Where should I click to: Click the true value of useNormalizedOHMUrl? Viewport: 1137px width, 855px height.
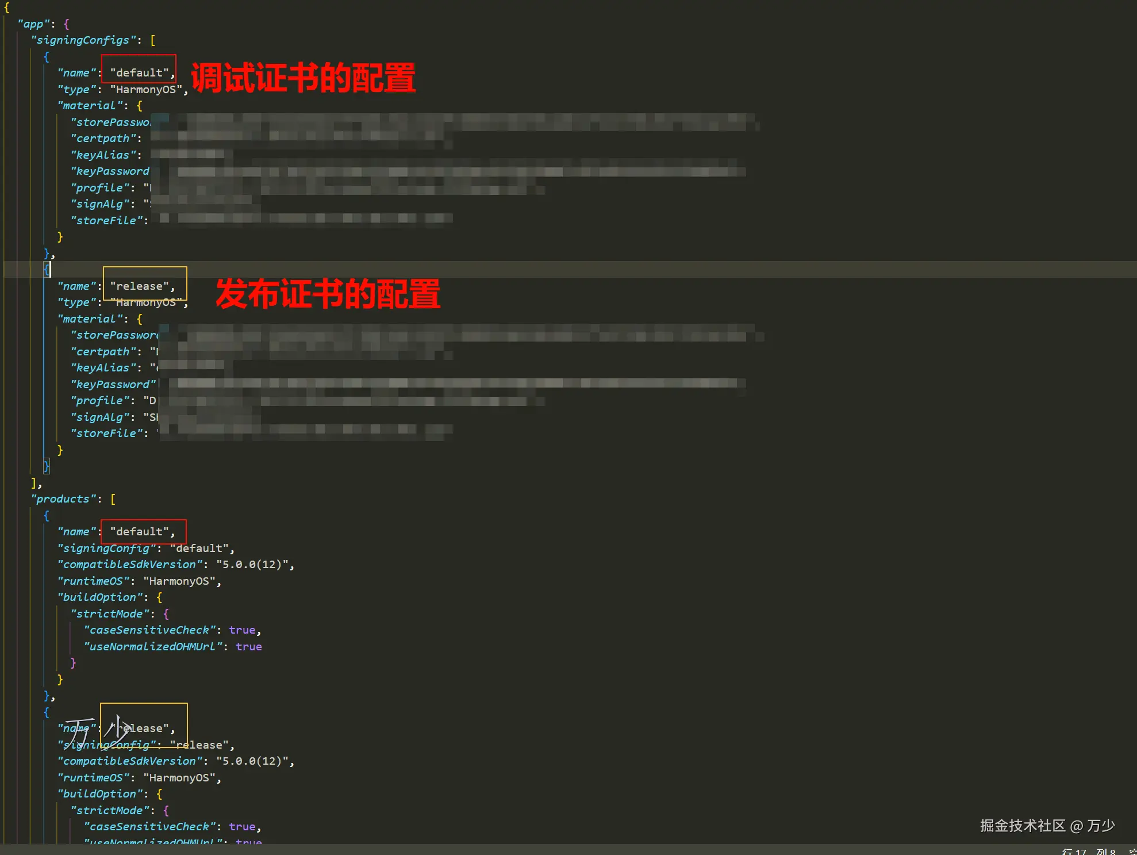coord(248,646)
